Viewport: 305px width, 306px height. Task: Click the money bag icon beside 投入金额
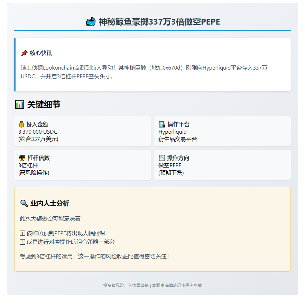[21, 125]
